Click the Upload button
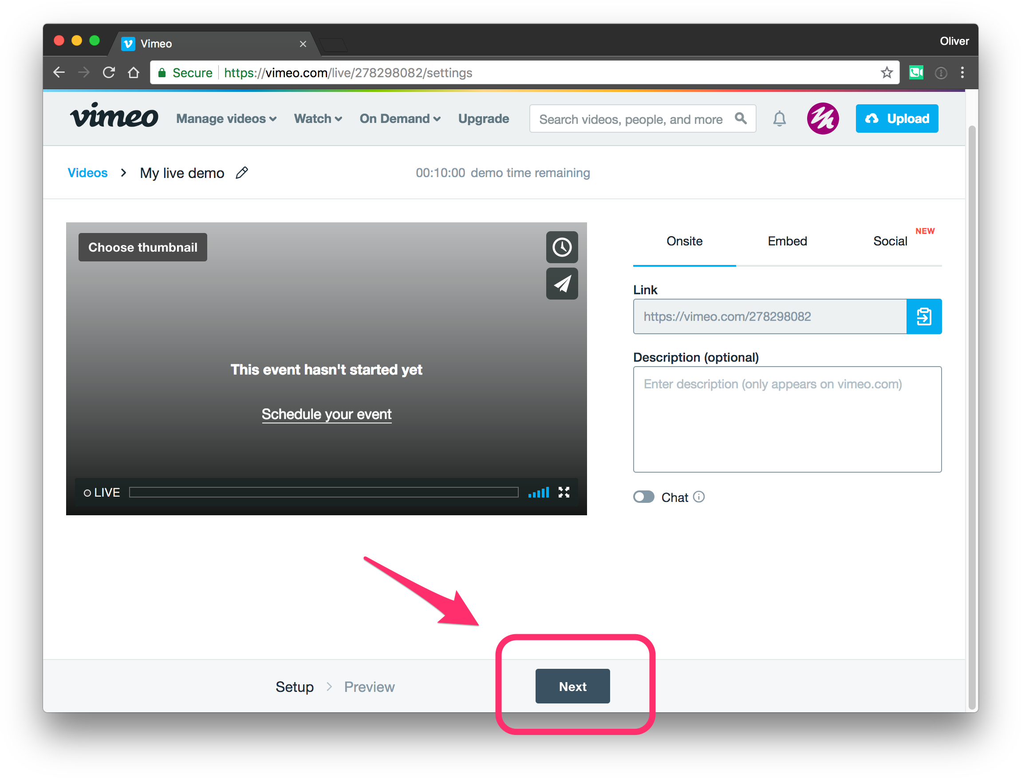Screen dimensions: 1021x778 (x=896, y=118)
